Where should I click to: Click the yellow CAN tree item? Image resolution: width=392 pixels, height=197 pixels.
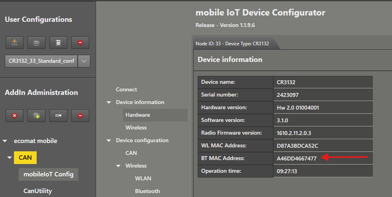tap(25, 158)
